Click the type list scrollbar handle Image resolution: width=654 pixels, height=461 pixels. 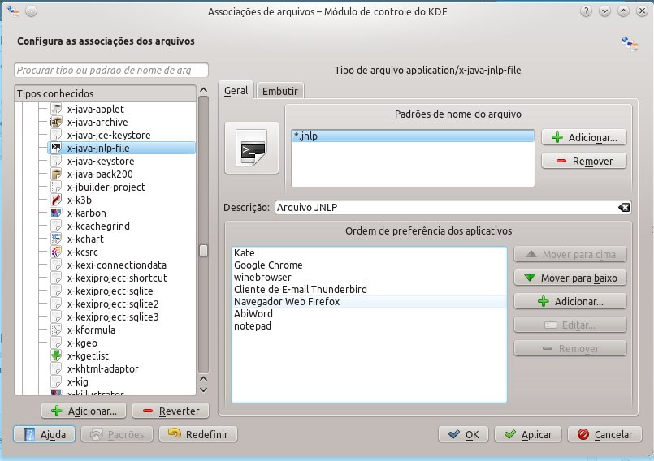[x=204, y=251]
